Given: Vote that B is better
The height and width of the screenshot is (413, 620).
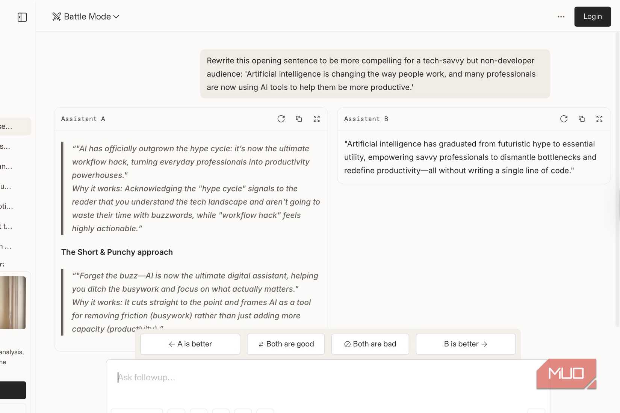Looking at the screenshot, I should click(465, 344).
